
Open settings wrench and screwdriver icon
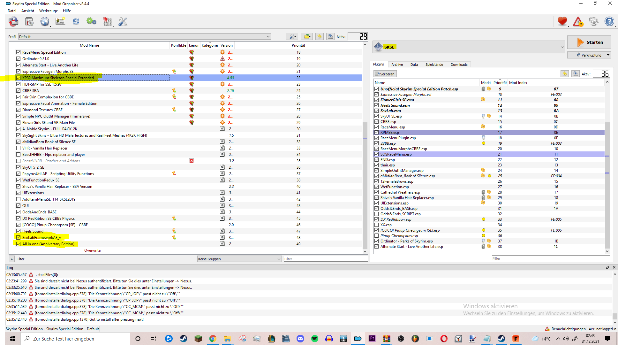tap(123, 22)
